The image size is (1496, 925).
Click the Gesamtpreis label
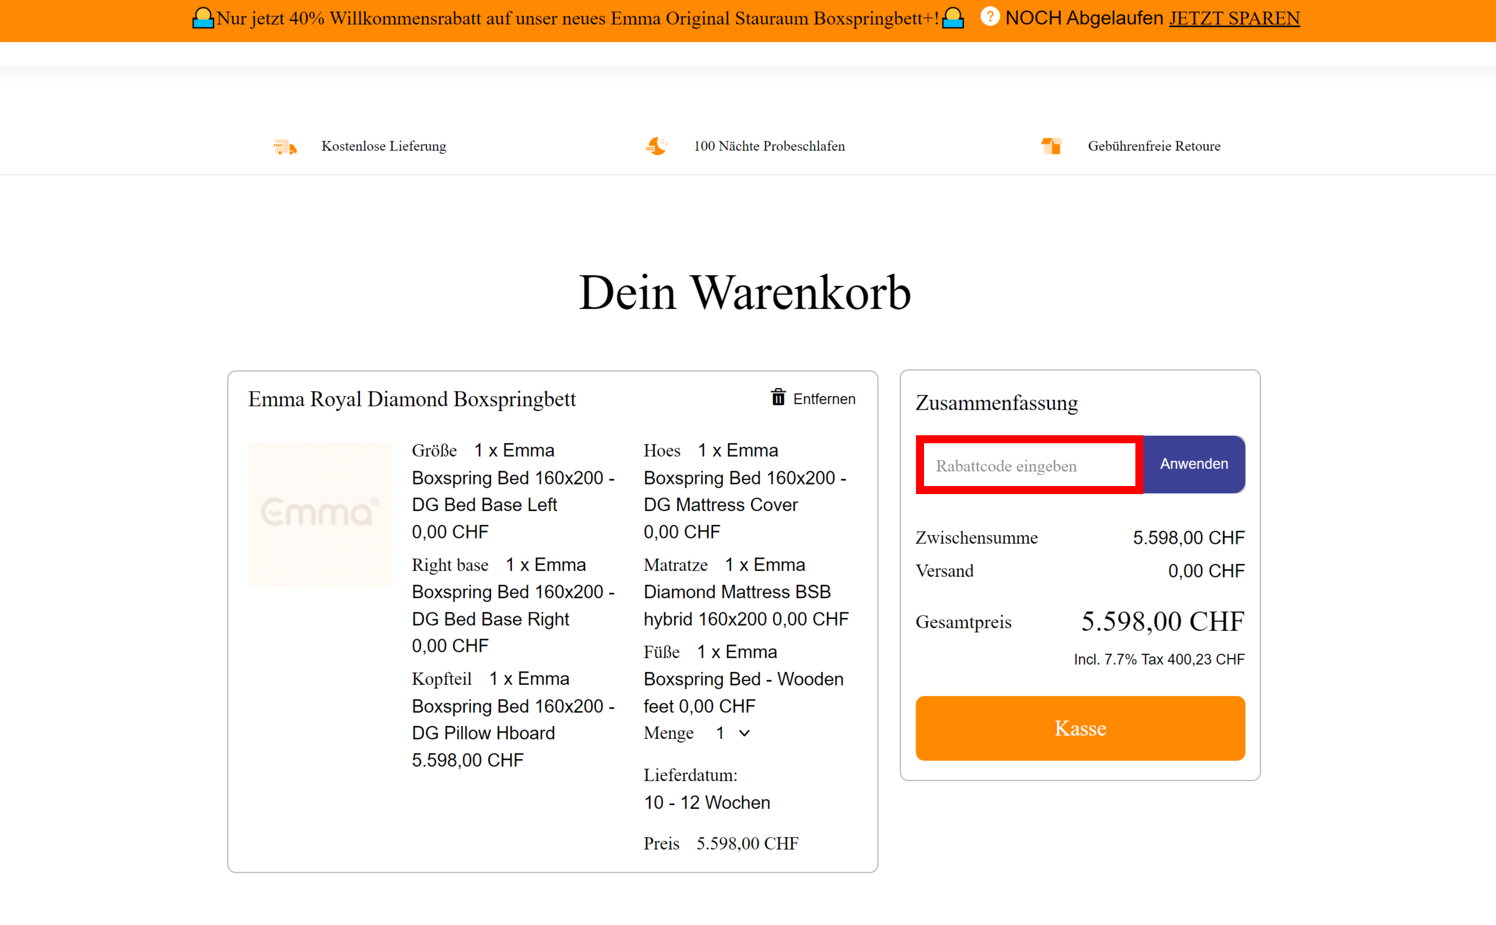click(963, 622)
